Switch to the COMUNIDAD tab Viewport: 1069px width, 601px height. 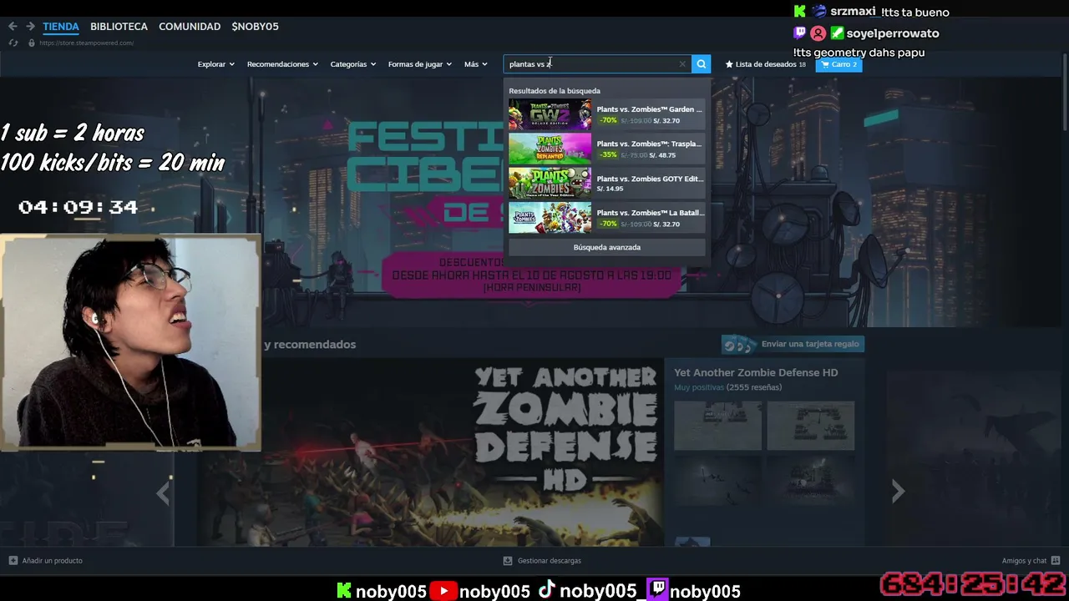[190, 27]
